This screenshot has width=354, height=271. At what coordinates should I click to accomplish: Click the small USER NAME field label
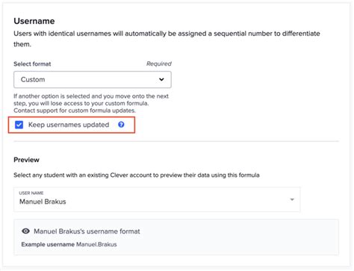[31, 193]
